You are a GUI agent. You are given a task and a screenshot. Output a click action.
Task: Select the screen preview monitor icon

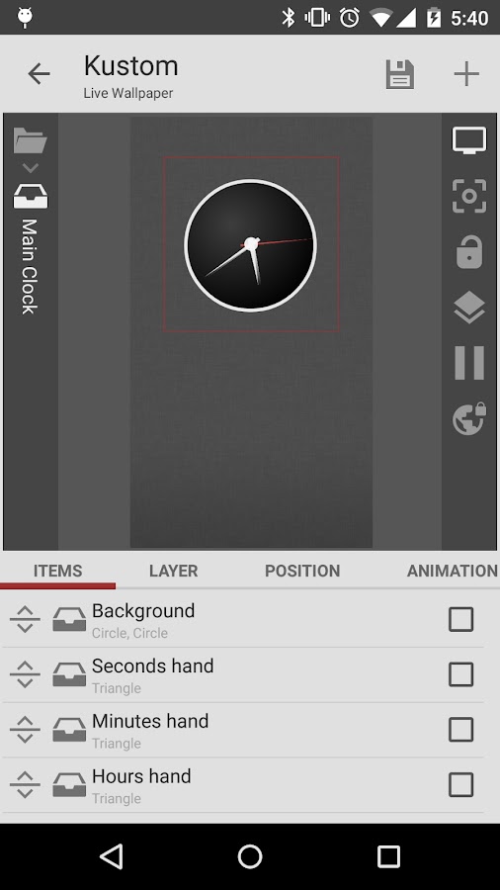point(468,140)
